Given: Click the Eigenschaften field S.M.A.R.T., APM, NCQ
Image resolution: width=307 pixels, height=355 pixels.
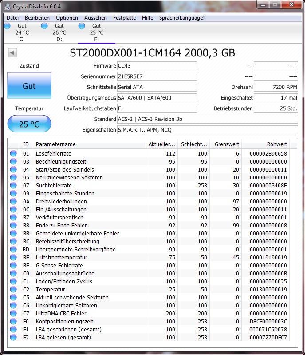Looking at the screenshot, I should pos(207,130).
